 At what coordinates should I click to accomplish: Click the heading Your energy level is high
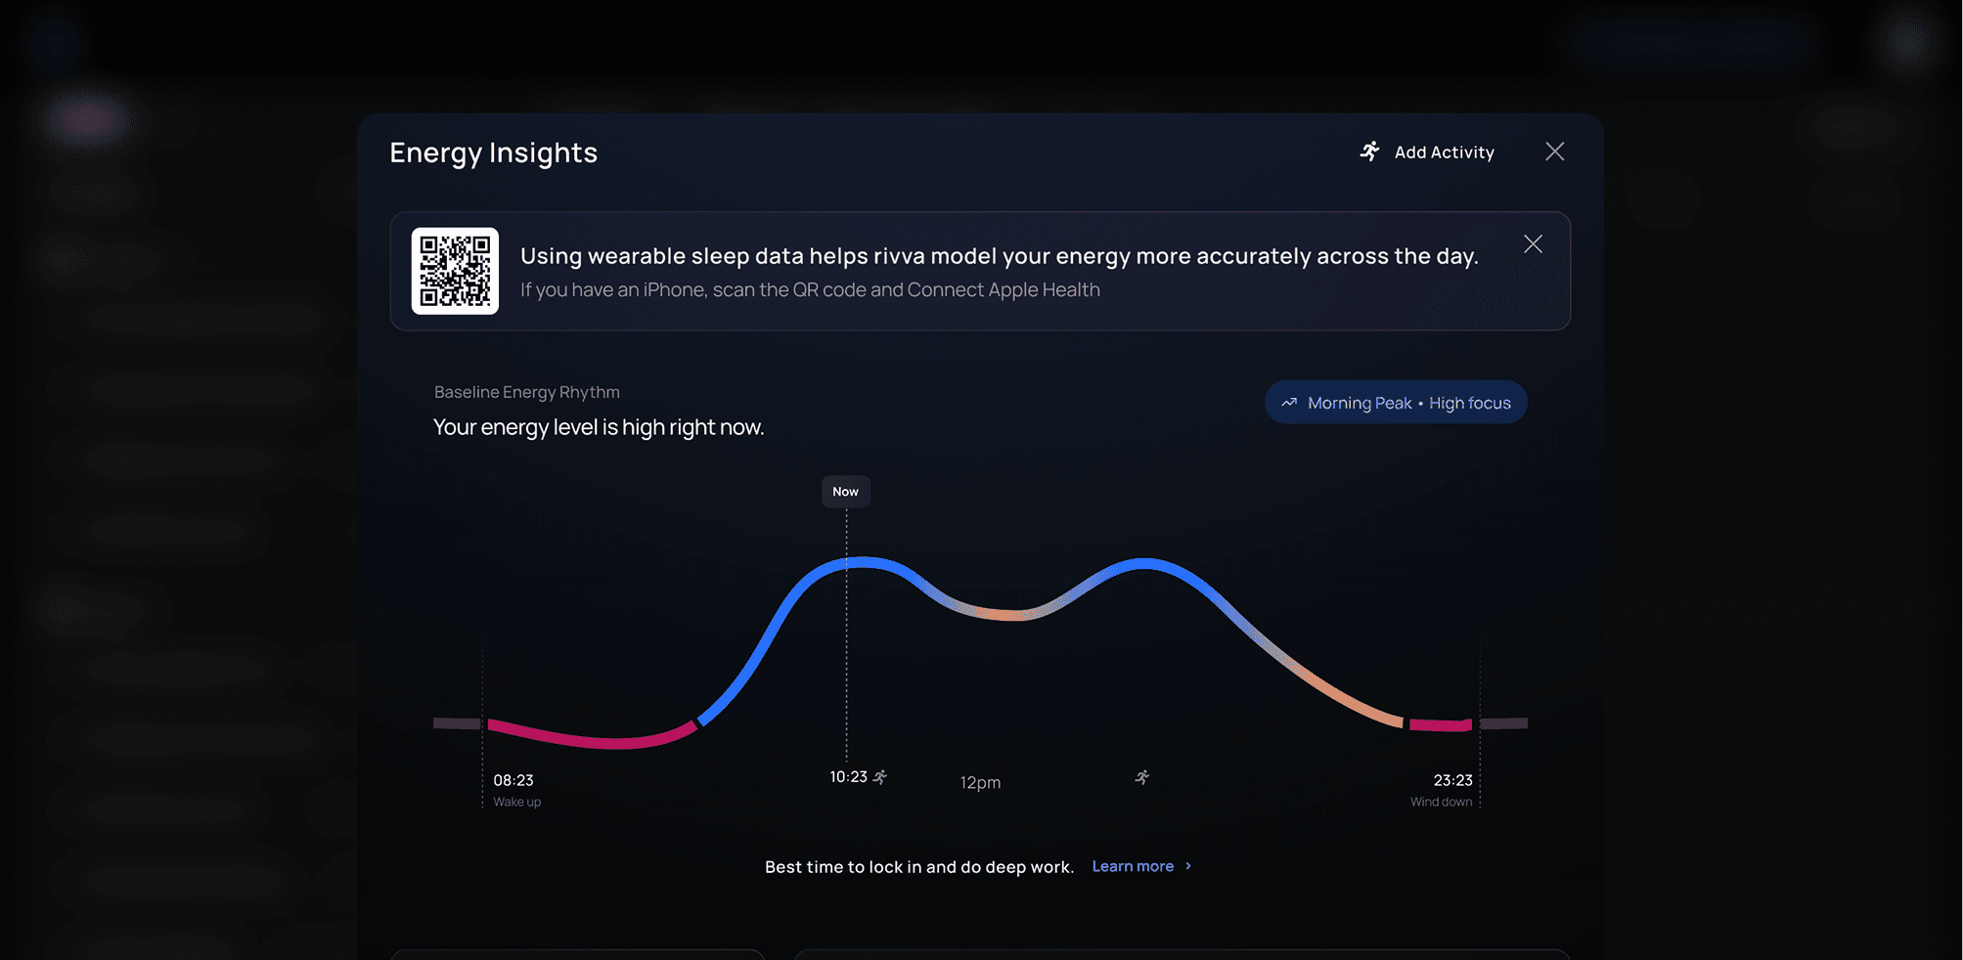pos(599,427)
